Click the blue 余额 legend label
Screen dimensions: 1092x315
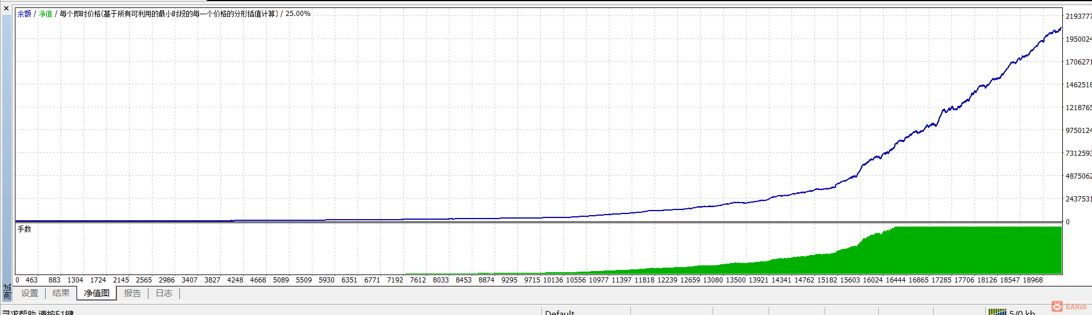coord(25,14)
